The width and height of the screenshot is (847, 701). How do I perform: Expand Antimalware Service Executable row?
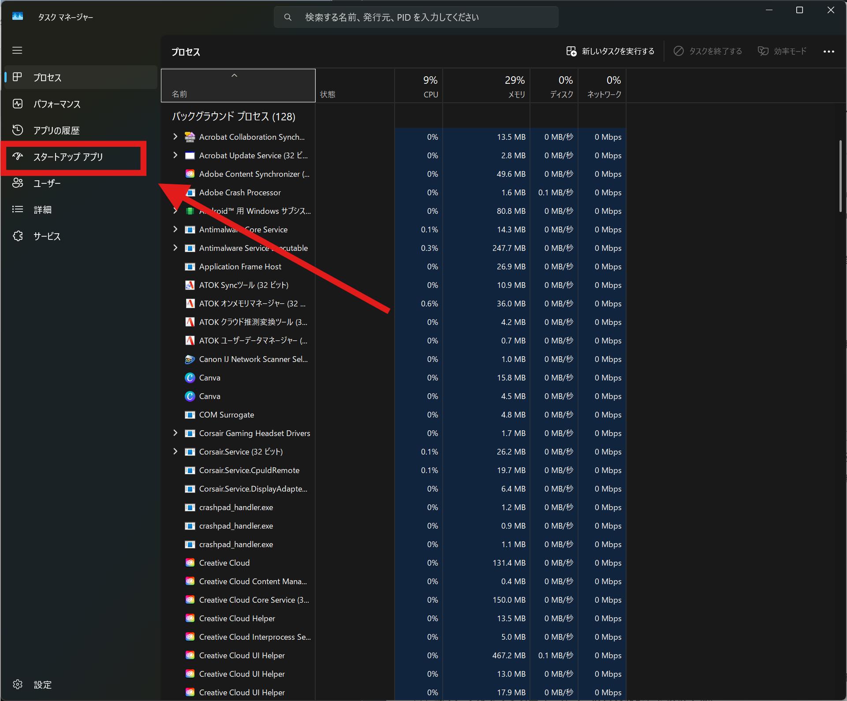tap(175, 248)
